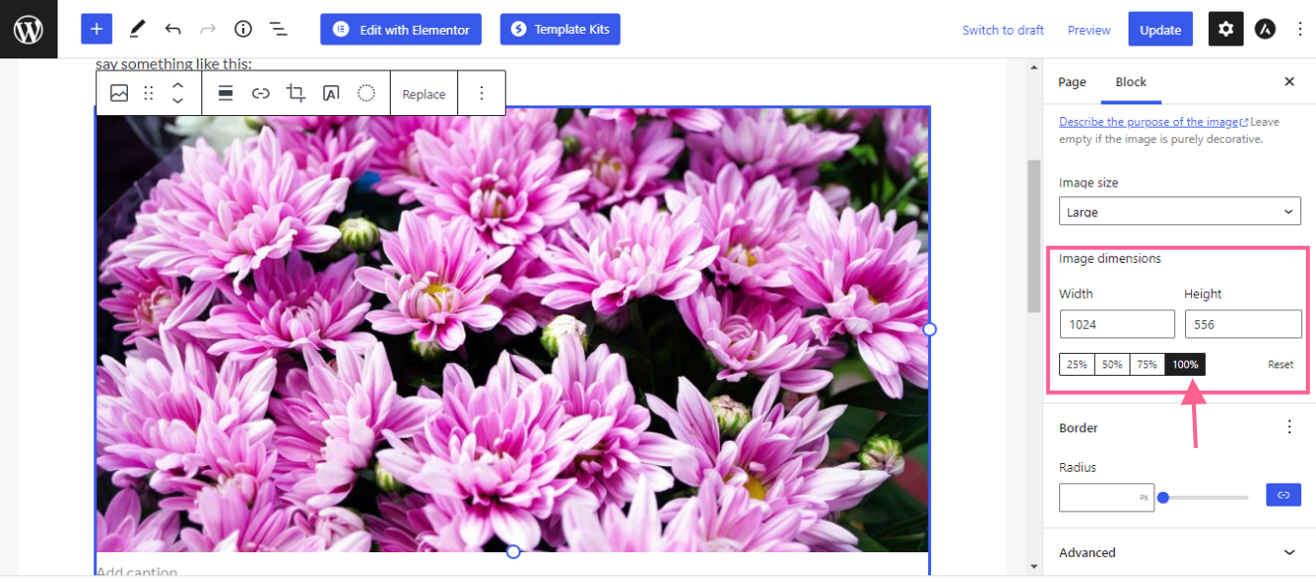Image resolution: width=1316 pixels, height=582 pixels.
Task: Unlink border radius values with the link toggle
Action: [x=1283, y=494]
